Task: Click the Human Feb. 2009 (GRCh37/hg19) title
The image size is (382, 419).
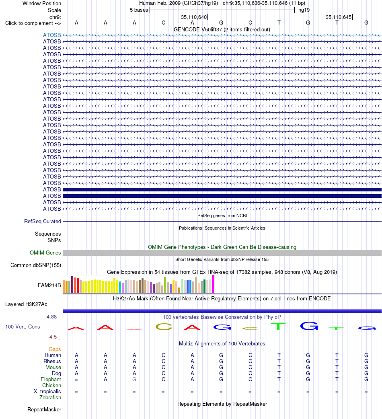Action: (x=179, y=3)
